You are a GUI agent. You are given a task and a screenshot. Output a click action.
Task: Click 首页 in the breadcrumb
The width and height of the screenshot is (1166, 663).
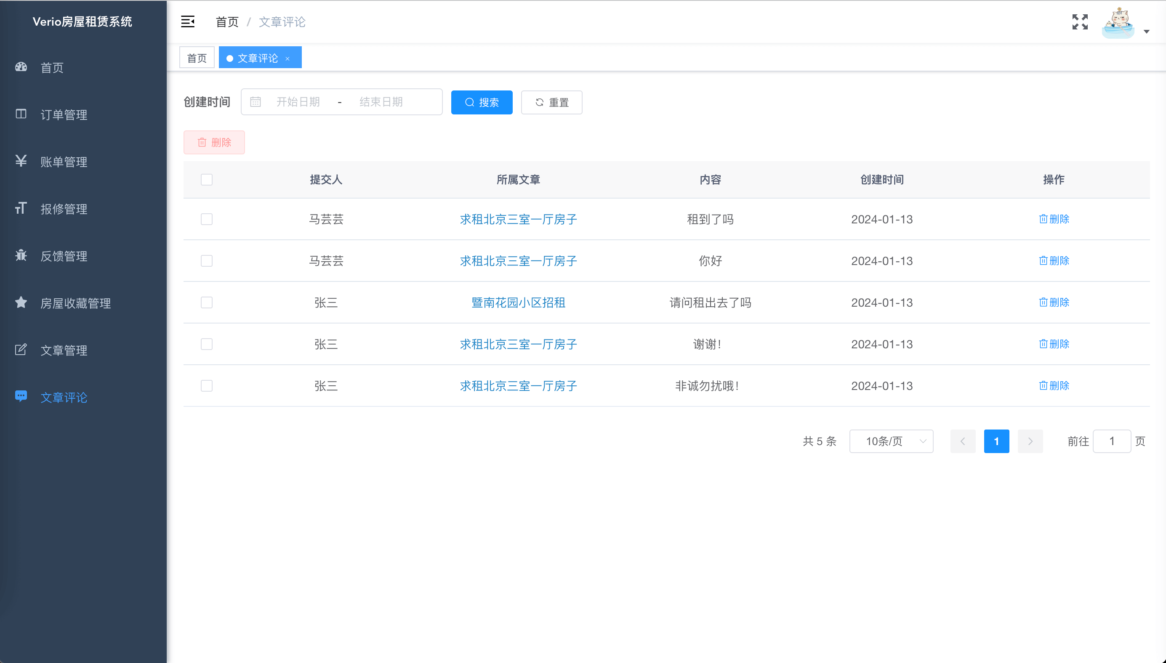pos(227,22)
